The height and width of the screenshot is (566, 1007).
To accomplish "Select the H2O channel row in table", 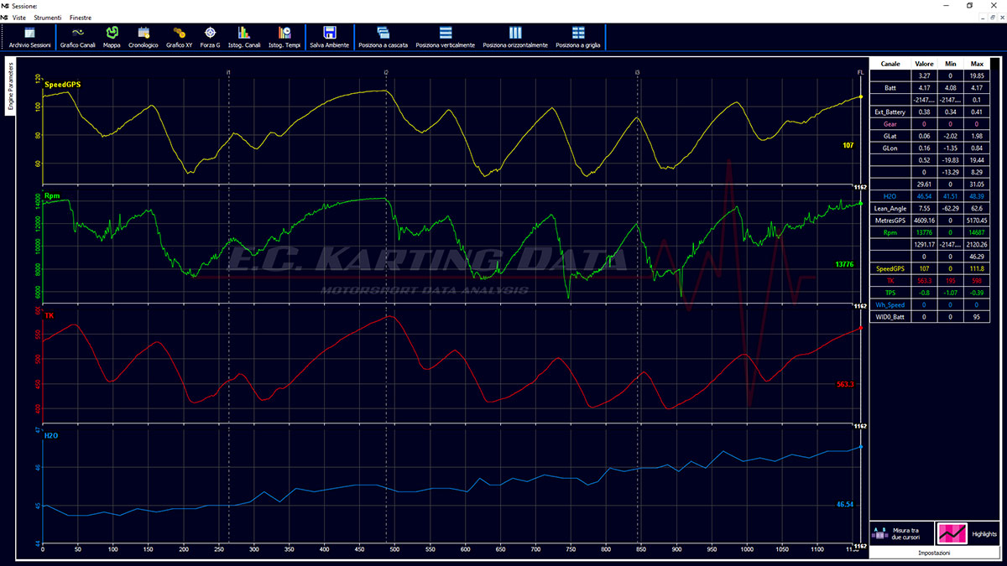I will (891, 196).
